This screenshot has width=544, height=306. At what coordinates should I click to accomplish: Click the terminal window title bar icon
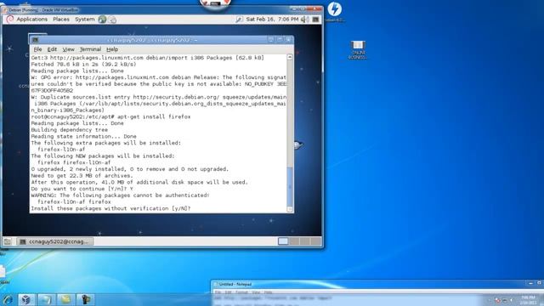point(36,40)
